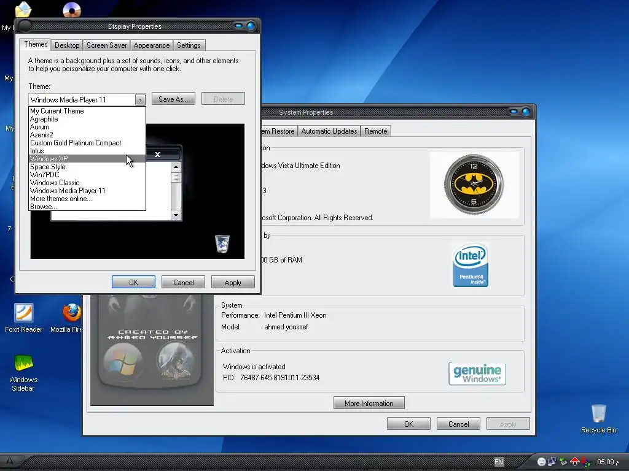Choose the Aurum theme
Image resolution: width=629 pixels, height=471 pixels.
[x=87, y=127]
